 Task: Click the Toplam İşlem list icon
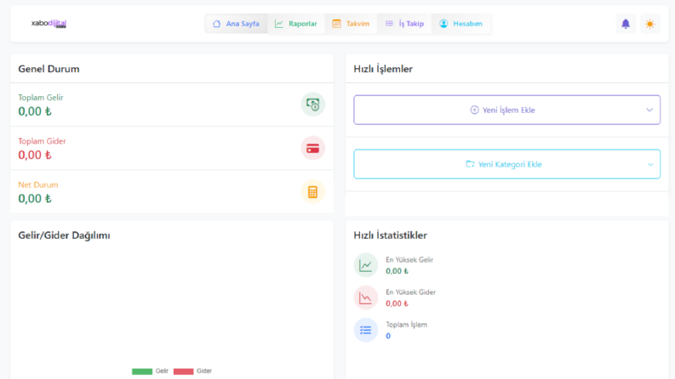[x=366, y=330]
